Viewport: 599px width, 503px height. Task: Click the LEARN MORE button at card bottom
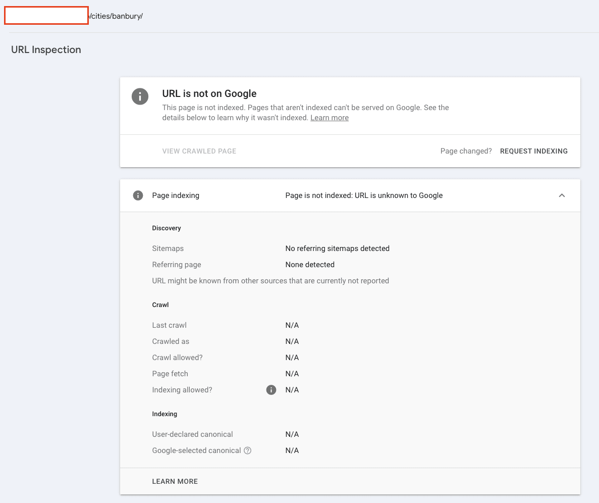pyautogui.click(x=175, y=481)
